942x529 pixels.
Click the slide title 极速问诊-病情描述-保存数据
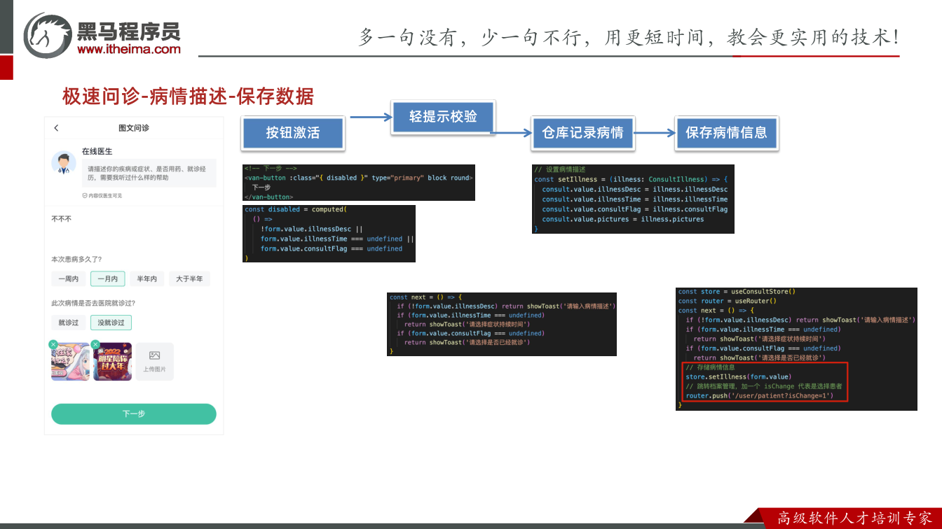click(188, 96)
